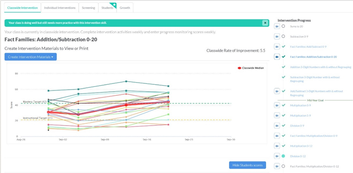
Task: Click the video icon beside Sums to 20
Action: click(277, 26)
